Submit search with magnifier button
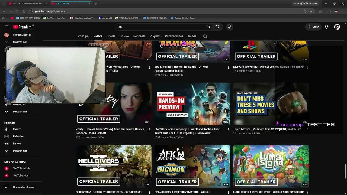The image size is (347, 195). tap(217, 27)
